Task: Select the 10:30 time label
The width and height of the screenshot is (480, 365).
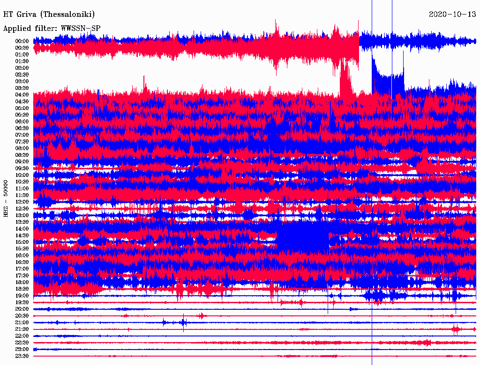Action: [22, 182]
